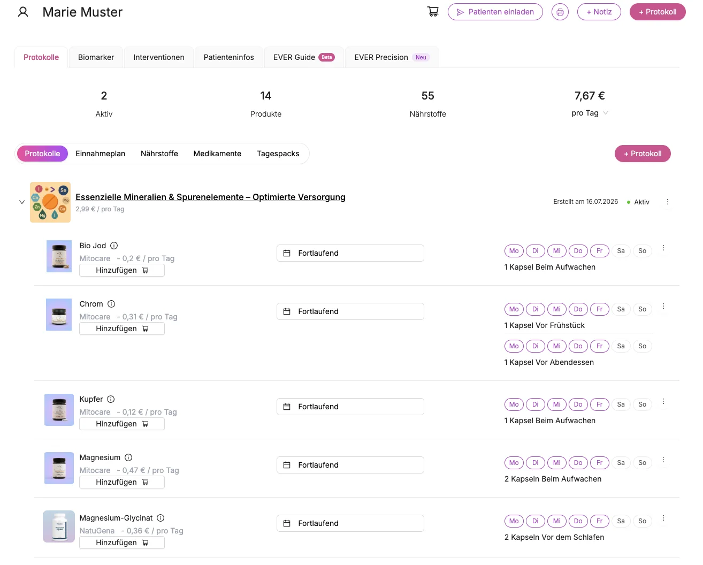
Task: Click the printer icon button
Action: pos(560,12)
